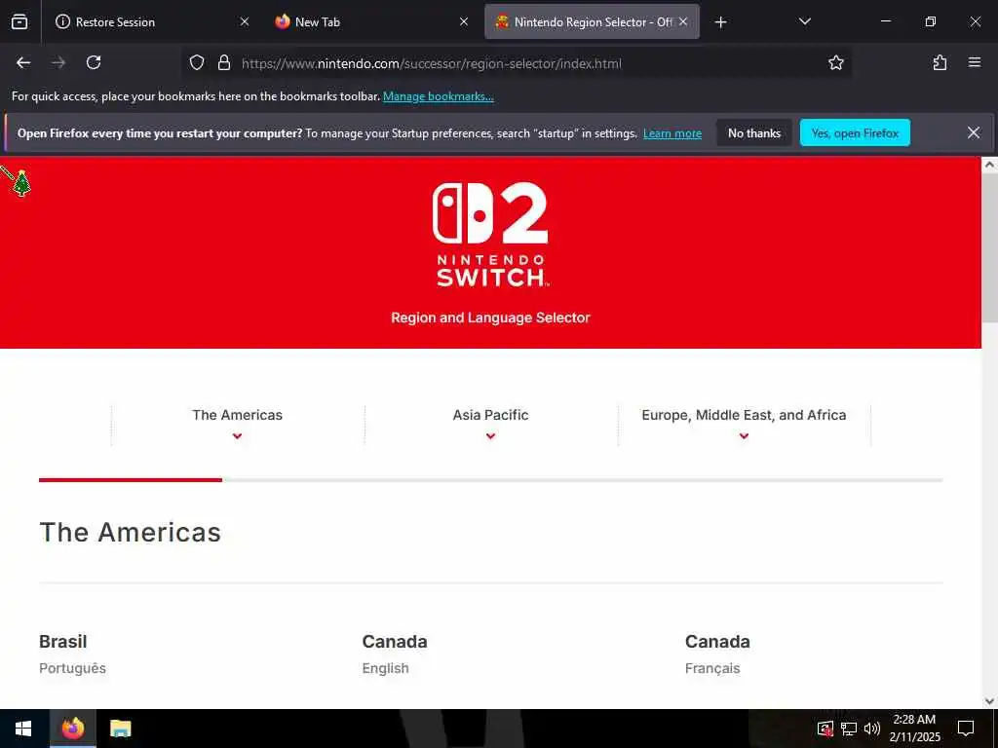The width and height of the screenshot is (998, 748).
Task: Go back to the previous page
Action: click(23, 62)
